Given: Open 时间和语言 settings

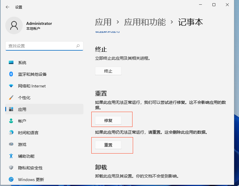Looking at the screenshot, I should tap(44, 132).
